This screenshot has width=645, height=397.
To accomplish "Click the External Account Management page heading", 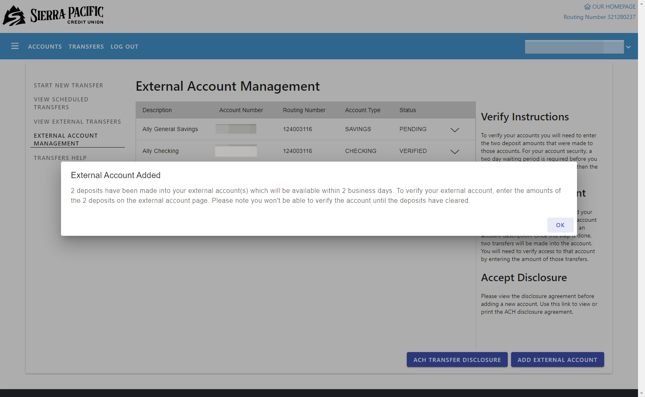I will (228, 86).
